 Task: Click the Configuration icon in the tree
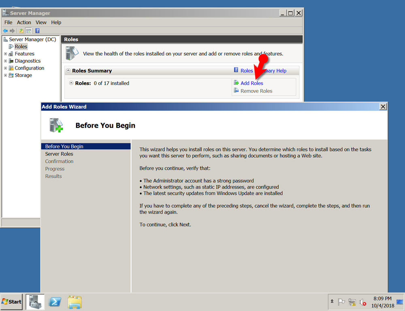[x=11, y=68]
